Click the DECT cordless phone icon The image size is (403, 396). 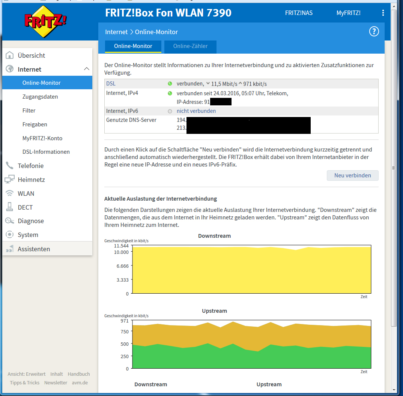9,207
